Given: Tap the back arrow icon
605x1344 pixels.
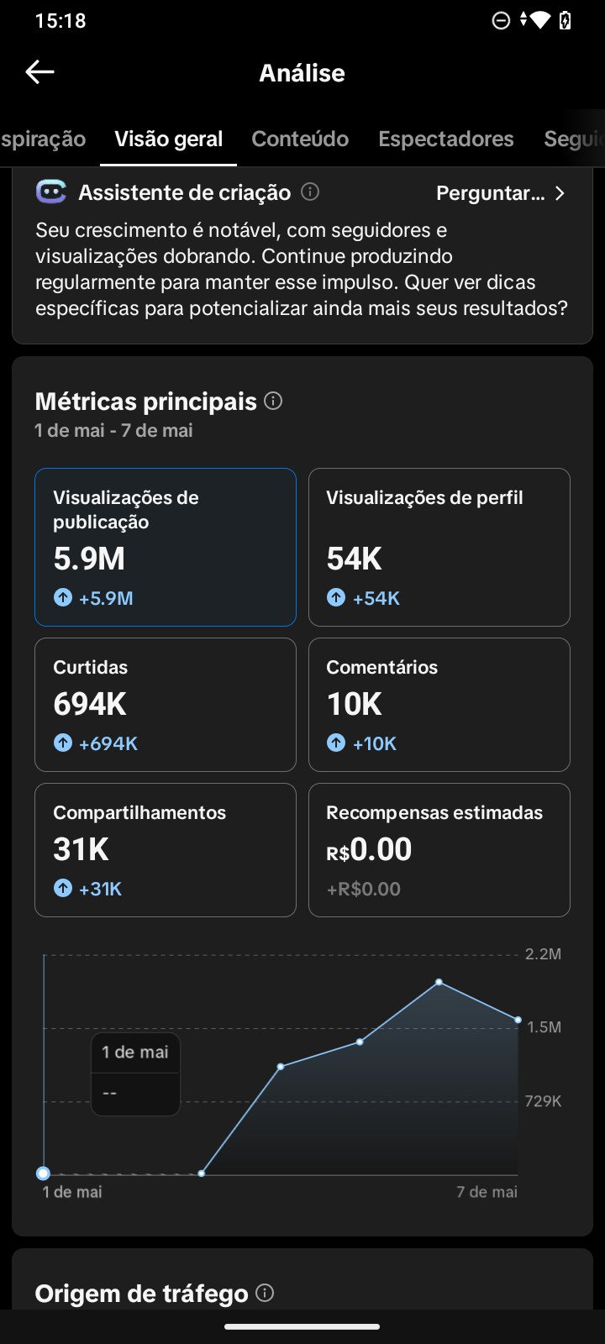Looking at the screenshot, I should [39, 72].
